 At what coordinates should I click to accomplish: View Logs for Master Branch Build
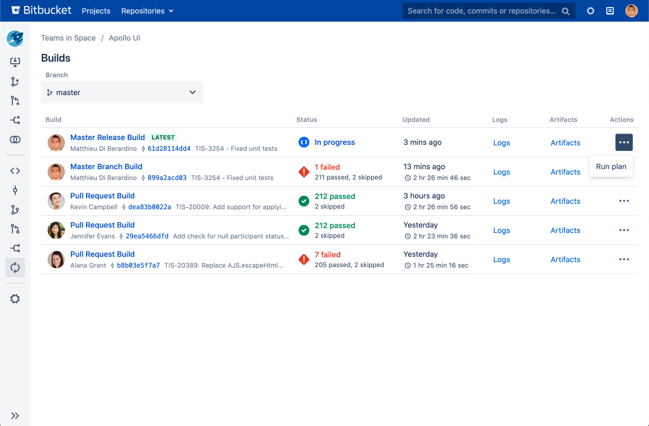click(502, 172)
